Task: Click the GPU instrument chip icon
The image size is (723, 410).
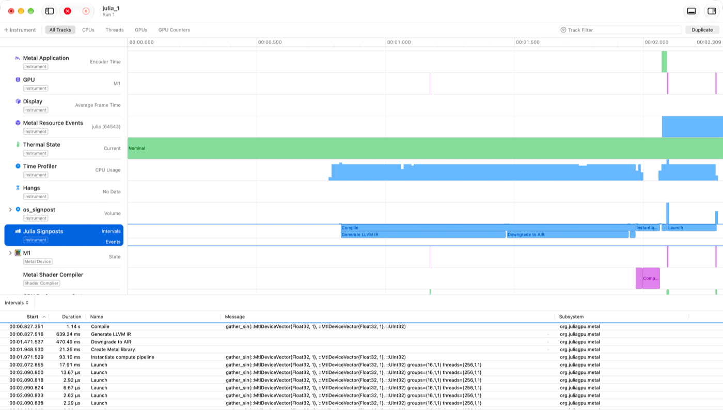Action: tap(18, 80)
